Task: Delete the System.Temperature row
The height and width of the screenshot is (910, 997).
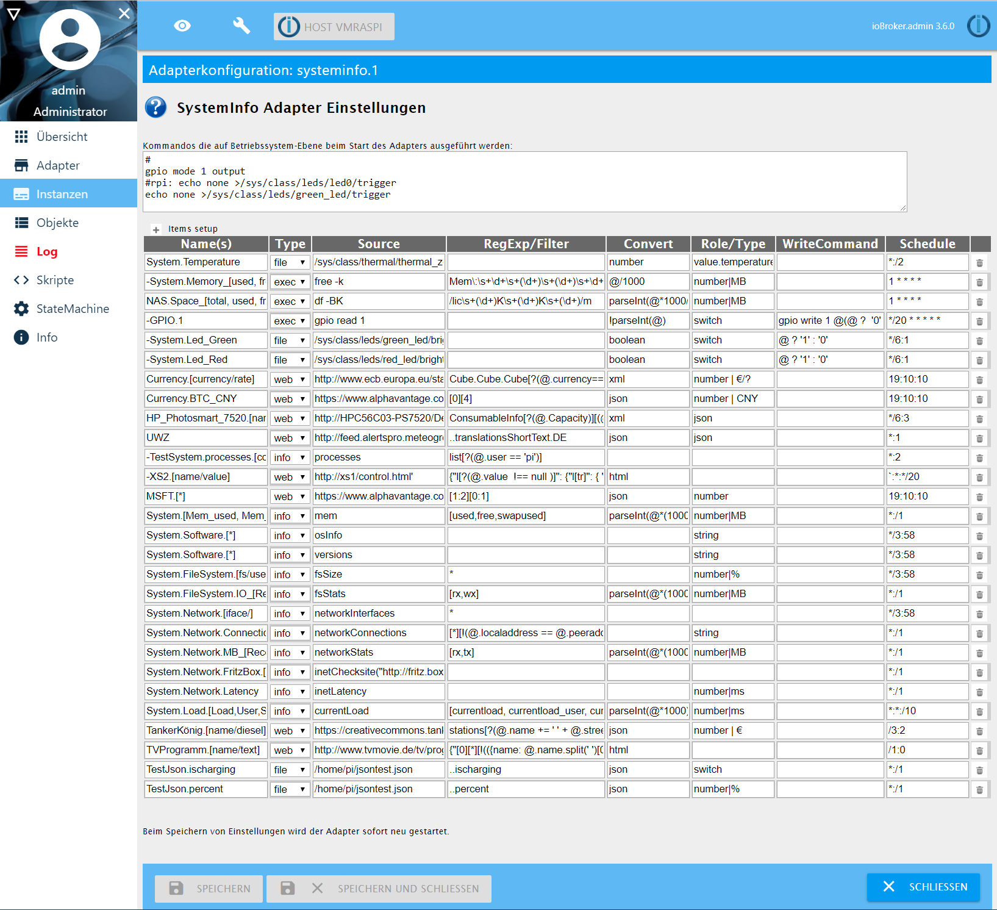Action: (x=979, y=262)
